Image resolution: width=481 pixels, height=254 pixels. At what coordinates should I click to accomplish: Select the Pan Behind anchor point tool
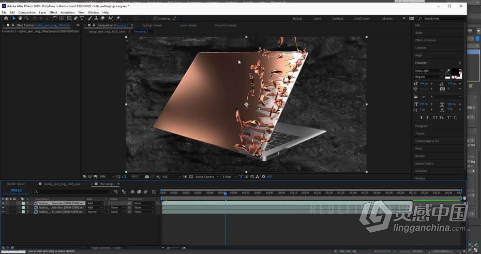point(62,19)
